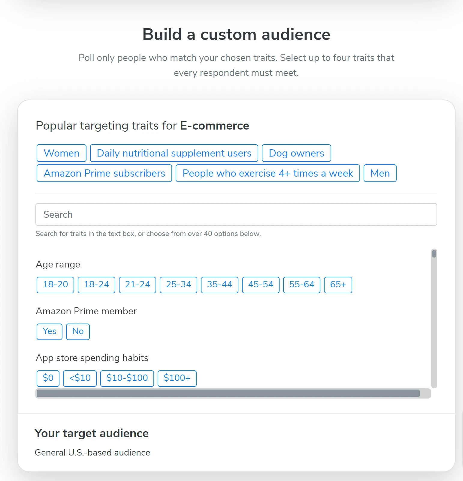Screen dimensions: 463x481
Task: Select Amazon Prime subscribers trait
Action: (x=104, y=173)
